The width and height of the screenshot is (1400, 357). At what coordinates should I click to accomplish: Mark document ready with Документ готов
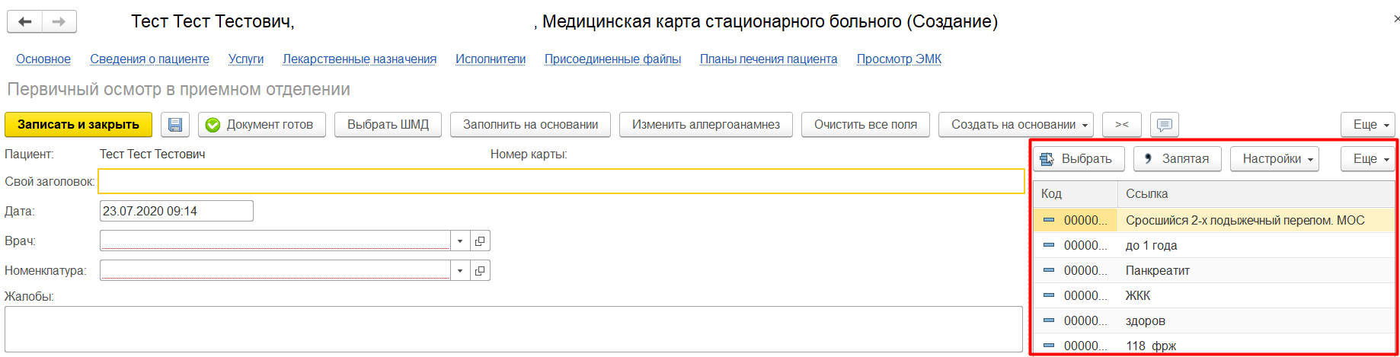pos(261,125)
